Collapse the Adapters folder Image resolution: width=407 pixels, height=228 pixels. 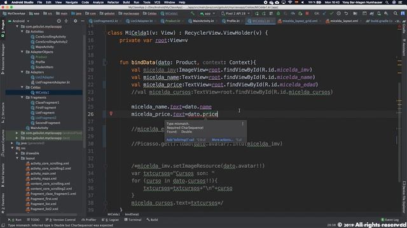coord(22,72)
